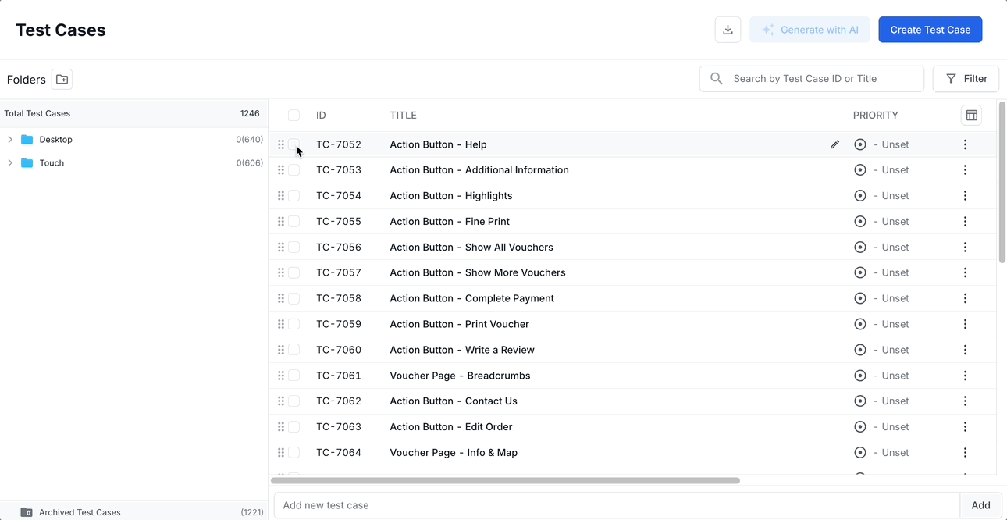Click the create new folder icon
Image resolution: width=1007 pixels, height=520 pixels.
[x=62, y=80]
